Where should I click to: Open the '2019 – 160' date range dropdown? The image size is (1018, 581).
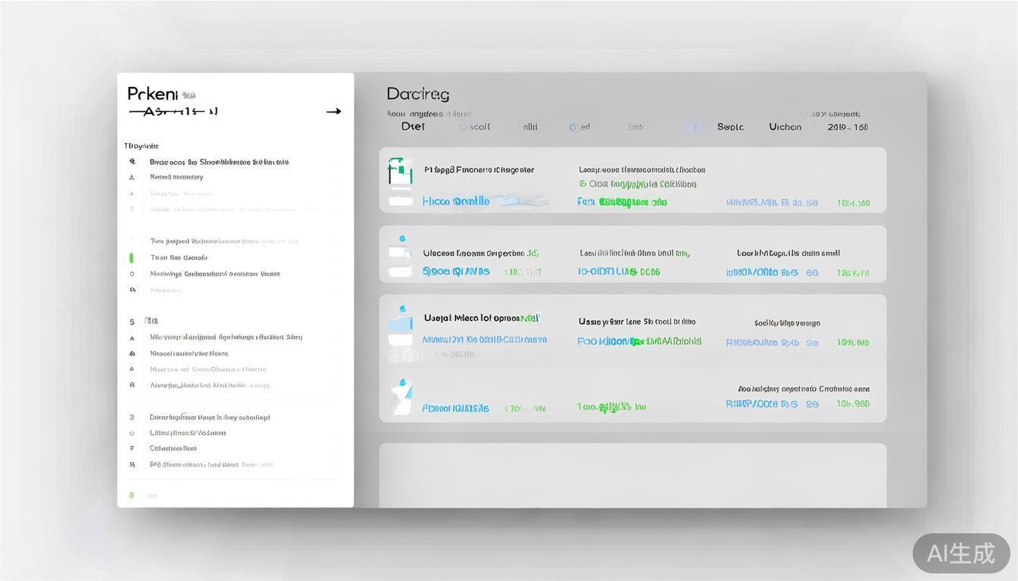coord(848,127)
